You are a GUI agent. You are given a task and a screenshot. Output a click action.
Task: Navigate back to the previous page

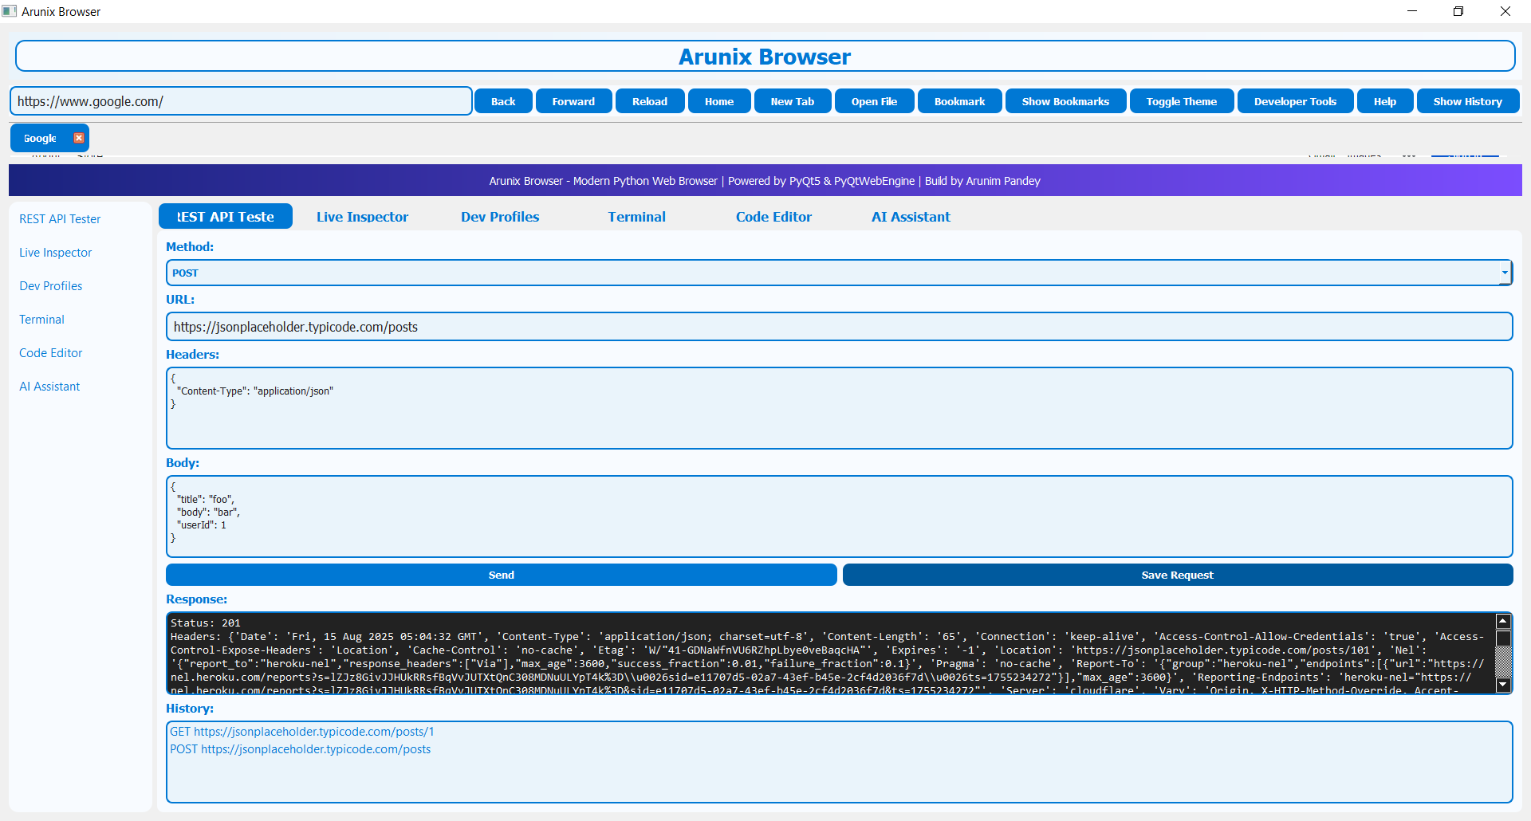(503, 100)
